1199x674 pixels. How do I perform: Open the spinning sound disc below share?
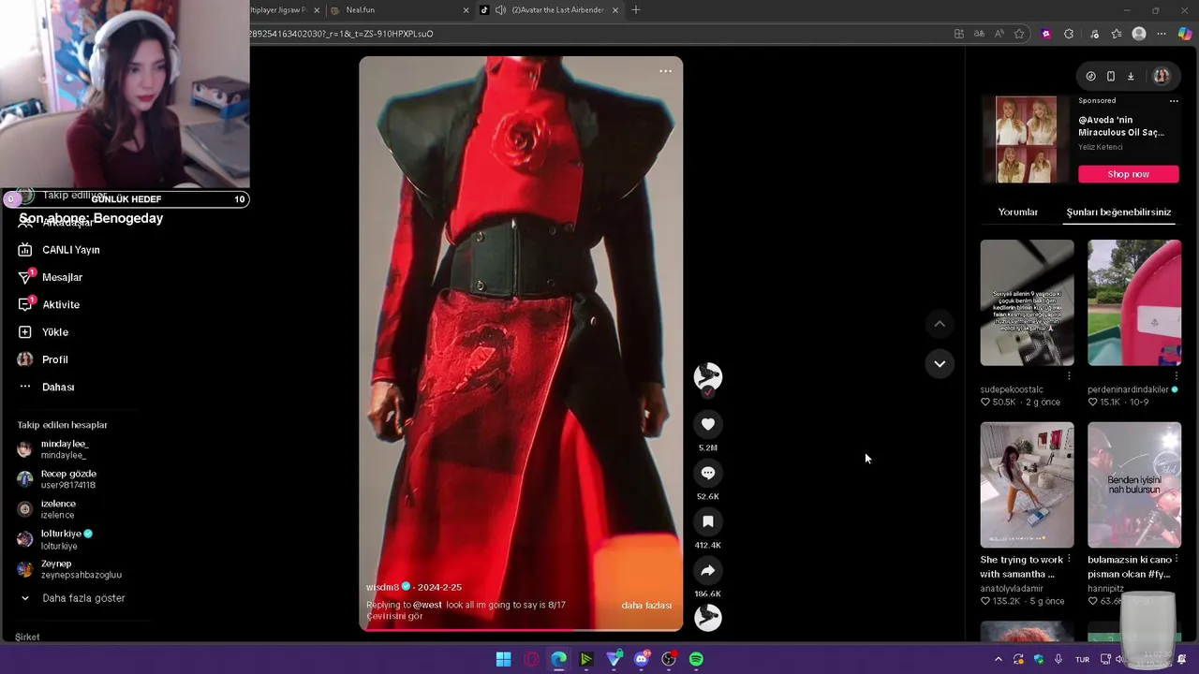[708, 618]
